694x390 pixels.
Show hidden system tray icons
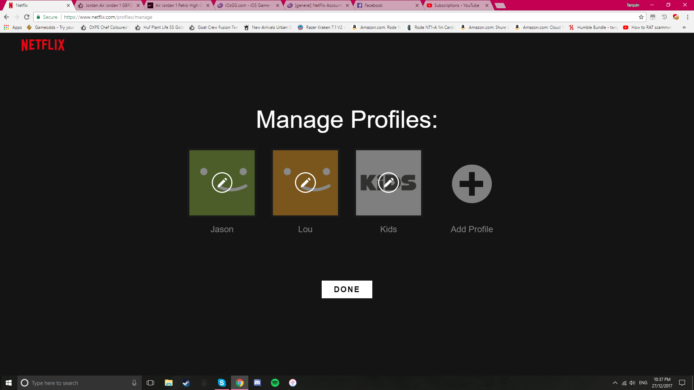615,383
